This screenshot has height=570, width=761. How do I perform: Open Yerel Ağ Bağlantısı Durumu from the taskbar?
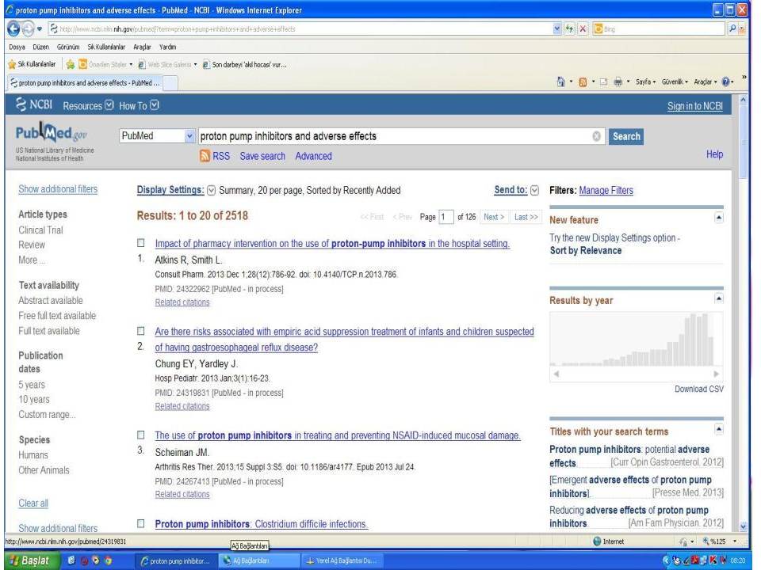tap(342, 560)
